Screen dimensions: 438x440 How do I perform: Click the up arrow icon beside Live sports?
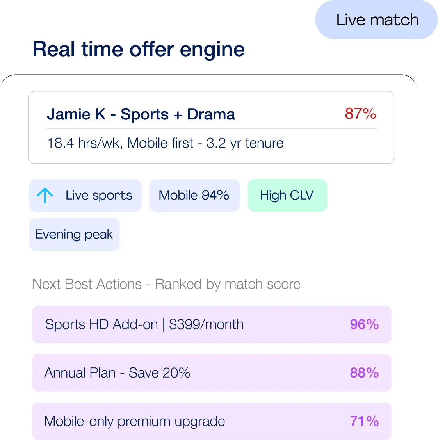[45, 195]
